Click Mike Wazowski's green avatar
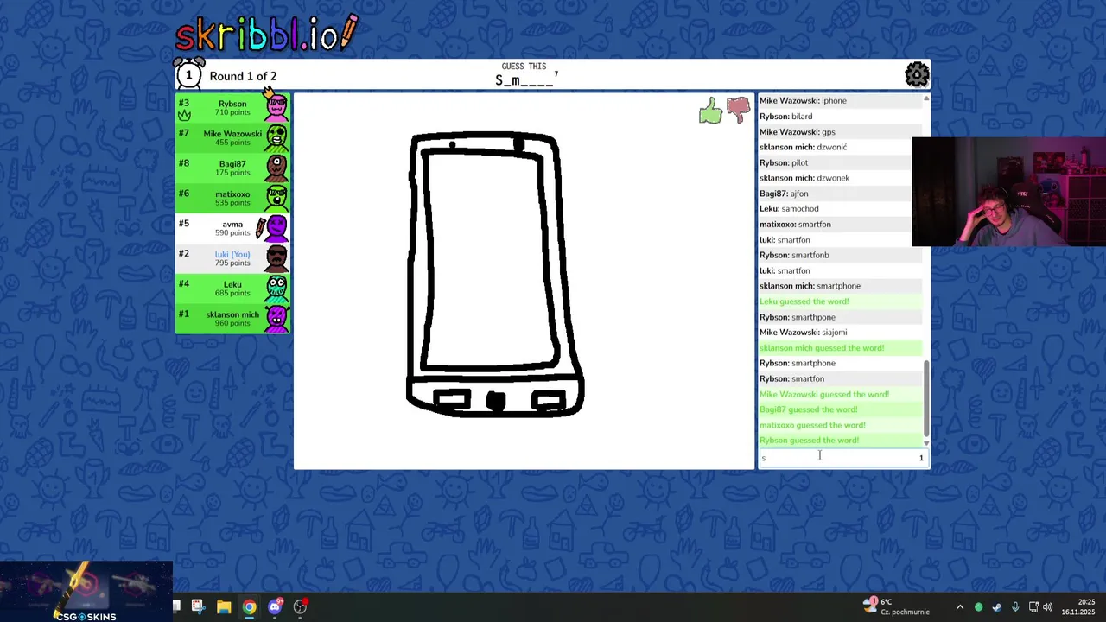Viewport: 1106px width, 622px height. point(276,137)
